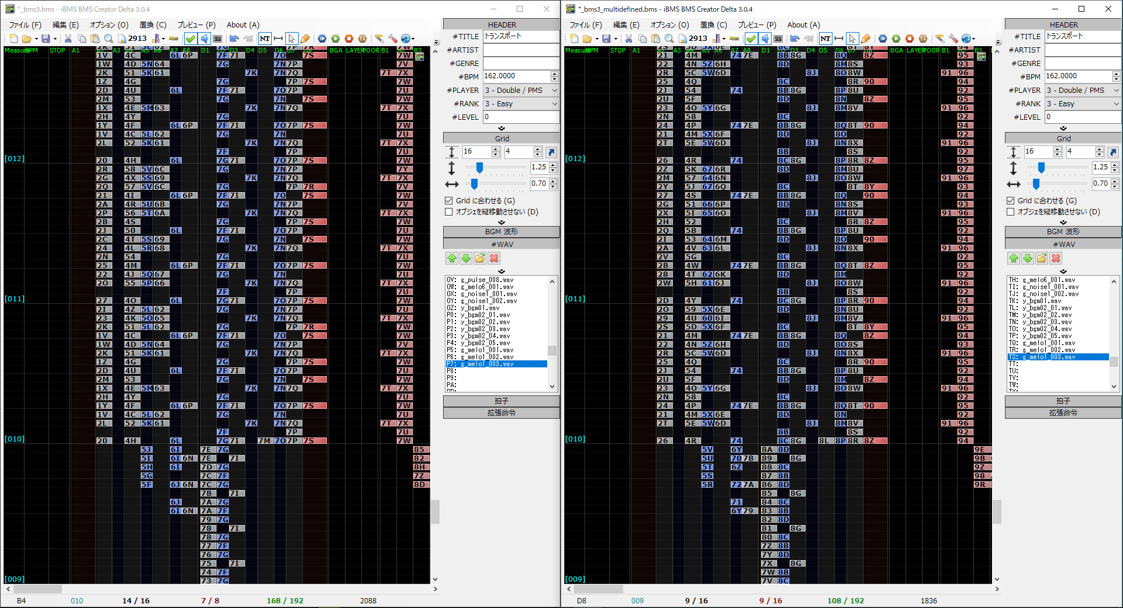Stop playback in multidefined window
Viewport: 1123px width, 608px height.
tap(910, 39)
